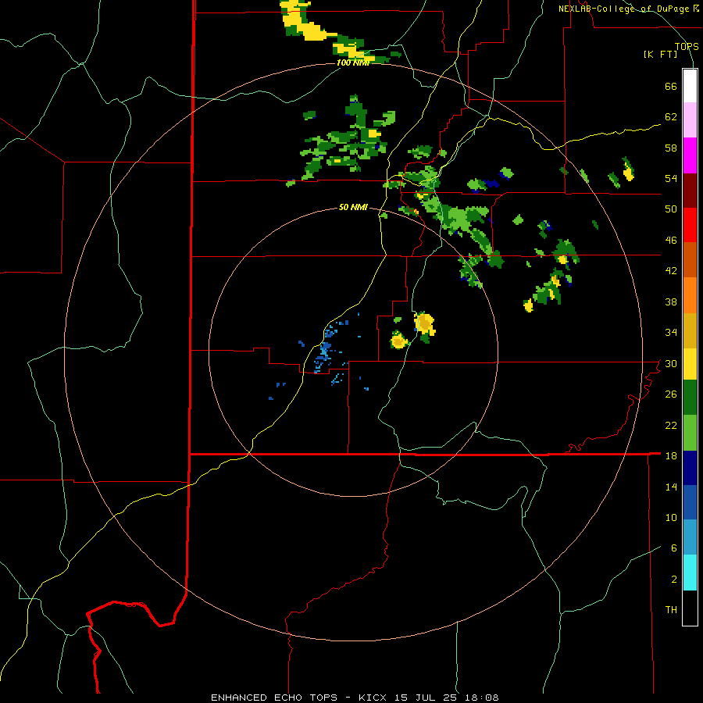Click the 100 NMI range ring label
Image resolution: width=703 pixels, height=703 pixels.
(x=353, y=62)
